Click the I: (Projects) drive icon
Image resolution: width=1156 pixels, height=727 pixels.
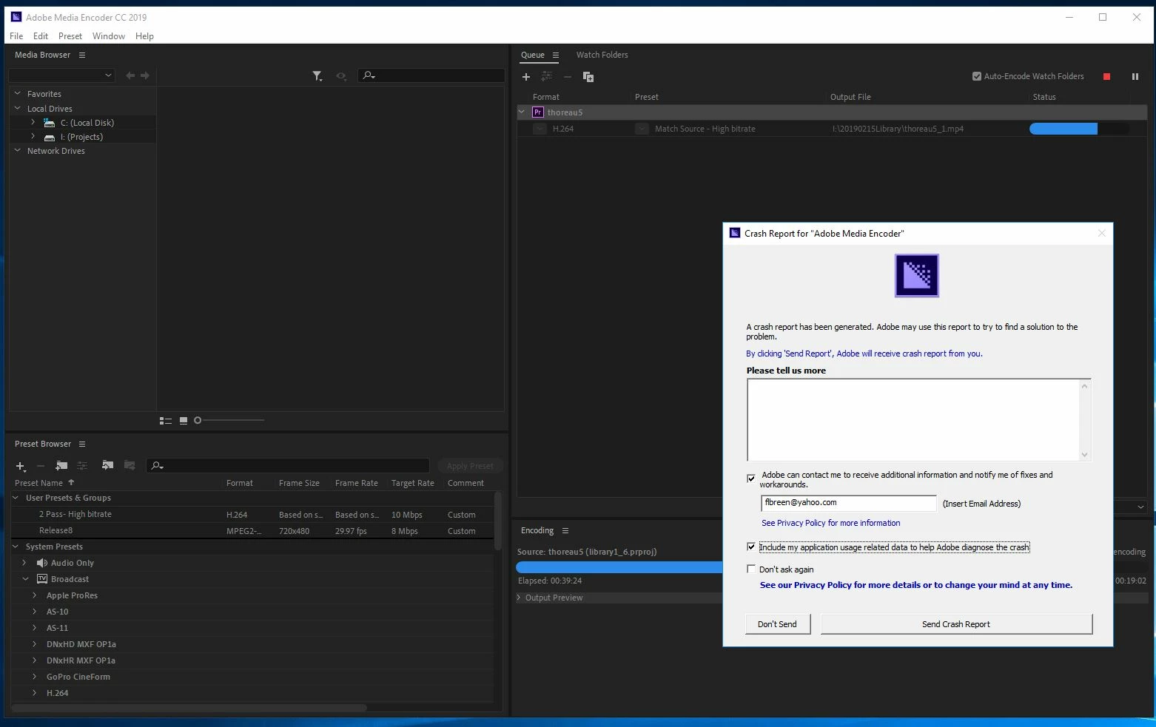[50, 137]
